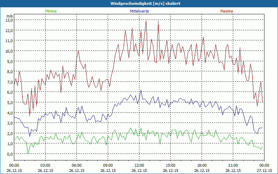Click the 11,0 y-axis value
Screen dimensions: 278x174
pos(9,41)
